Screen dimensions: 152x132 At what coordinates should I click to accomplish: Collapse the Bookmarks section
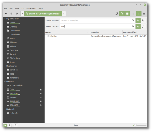tap(5, 66)
